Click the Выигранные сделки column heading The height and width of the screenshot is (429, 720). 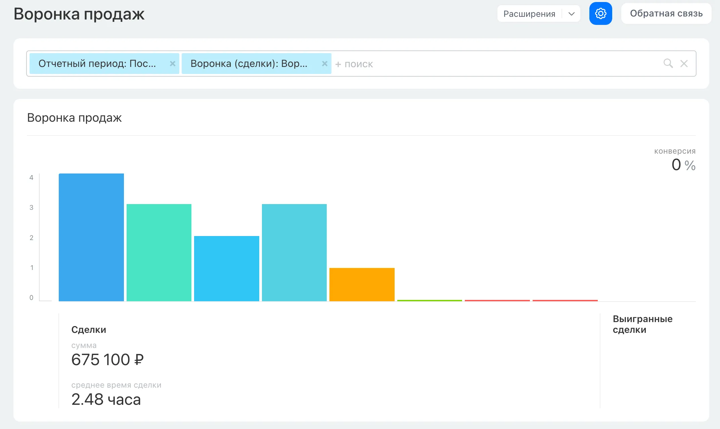(642, 324)
